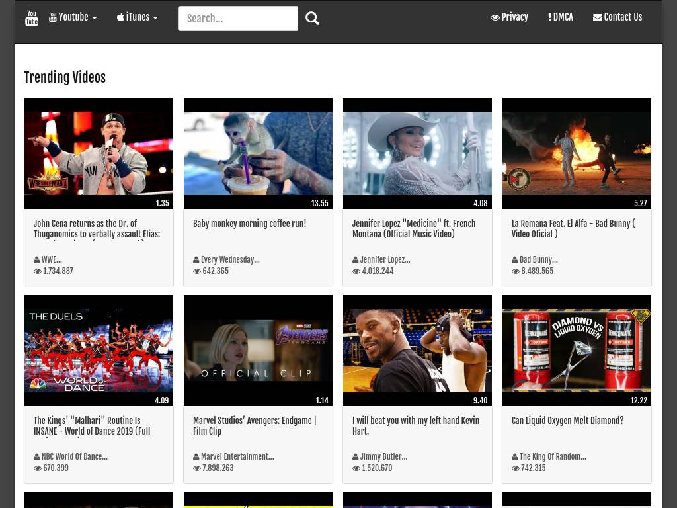Click title 'Marvel Studios' Avengers: Endgame | Film Clip'
The image size is (677, 508).
[255, 425]
